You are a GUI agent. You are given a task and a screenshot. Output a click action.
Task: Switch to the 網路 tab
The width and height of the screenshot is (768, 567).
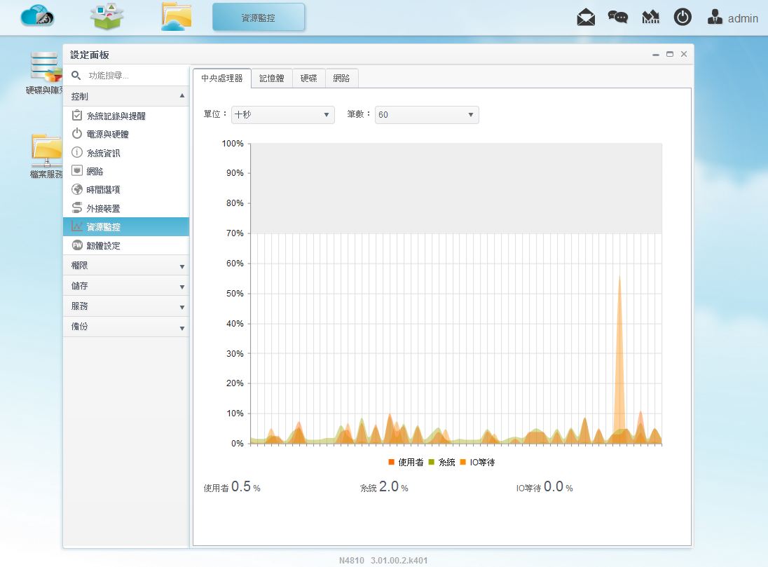point(342,78)
